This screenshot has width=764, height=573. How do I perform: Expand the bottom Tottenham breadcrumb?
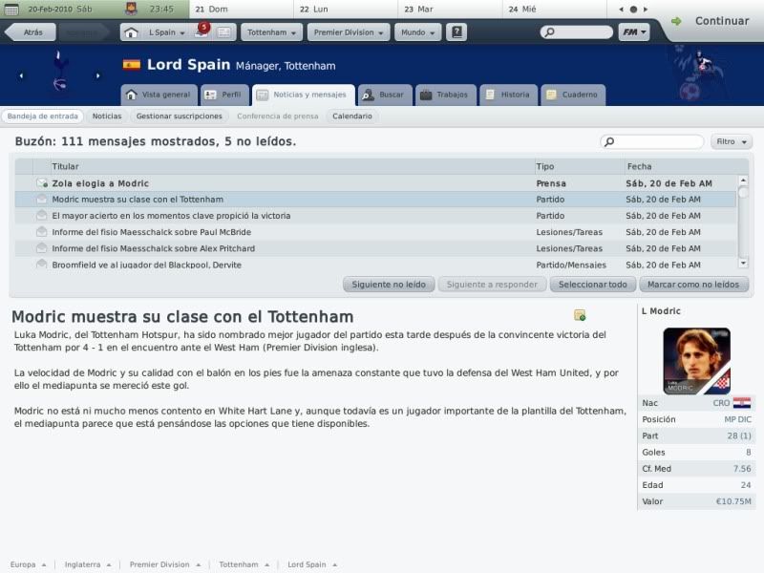pyautogui.click(x=244, y=564)
